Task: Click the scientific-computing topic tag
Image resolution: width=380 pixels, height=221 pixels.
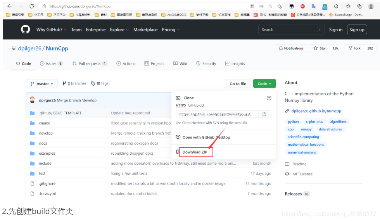Action: pyautogui.click(x=303, y=137)
